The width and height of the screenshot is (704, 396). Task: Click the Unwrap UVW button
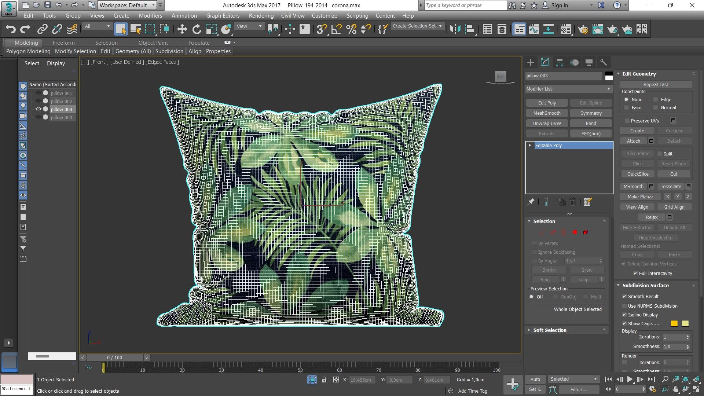coord(547,123)
